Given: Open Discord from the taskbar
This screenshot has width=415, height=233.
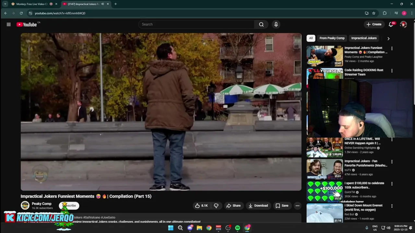Looking at the screenshot, I should 190,228.
